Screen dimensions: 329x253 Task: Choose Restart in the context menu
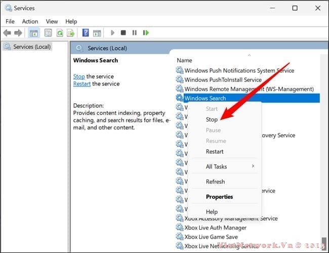click(215, 151)
